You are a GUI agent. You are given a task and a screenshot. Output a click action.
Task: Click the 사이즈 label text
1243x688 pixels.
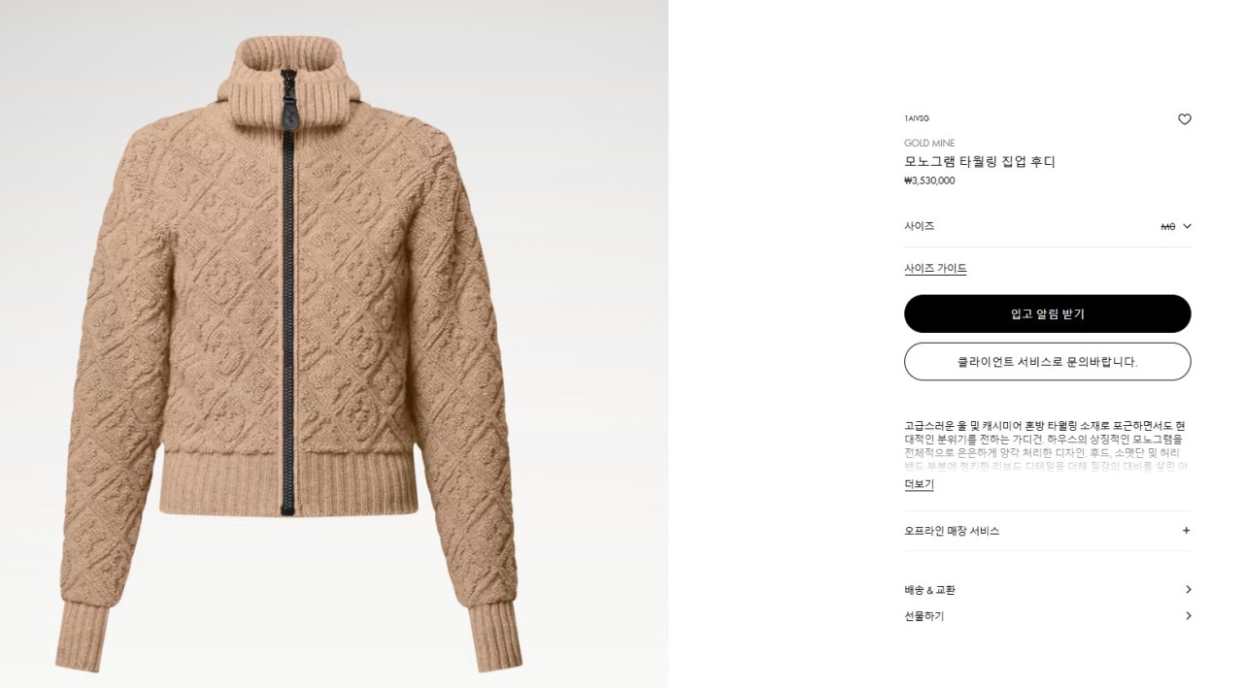click(919, 226)
